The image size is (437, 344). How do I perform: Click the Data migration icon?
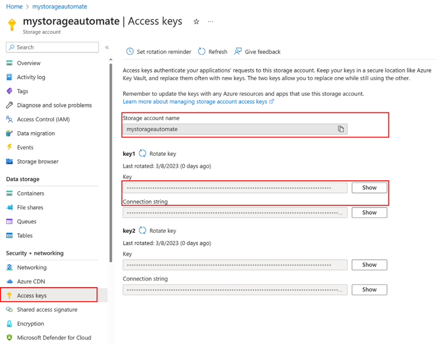10,133
